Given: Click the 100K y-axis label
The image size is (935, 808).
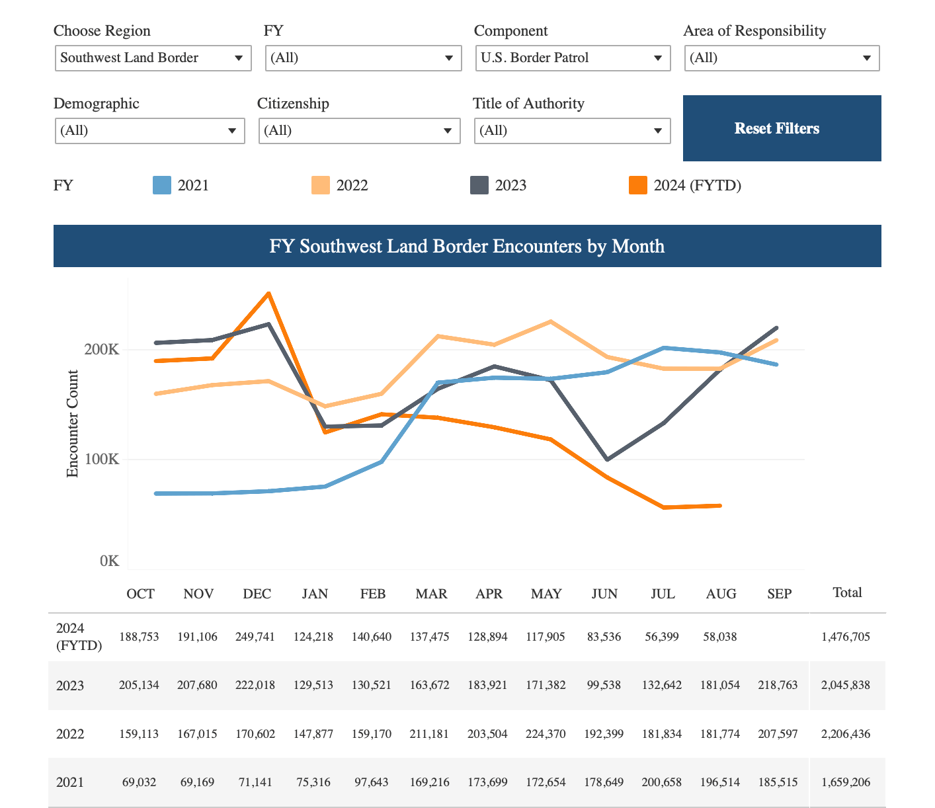Looking at the screenshot, I should (102, 459).
